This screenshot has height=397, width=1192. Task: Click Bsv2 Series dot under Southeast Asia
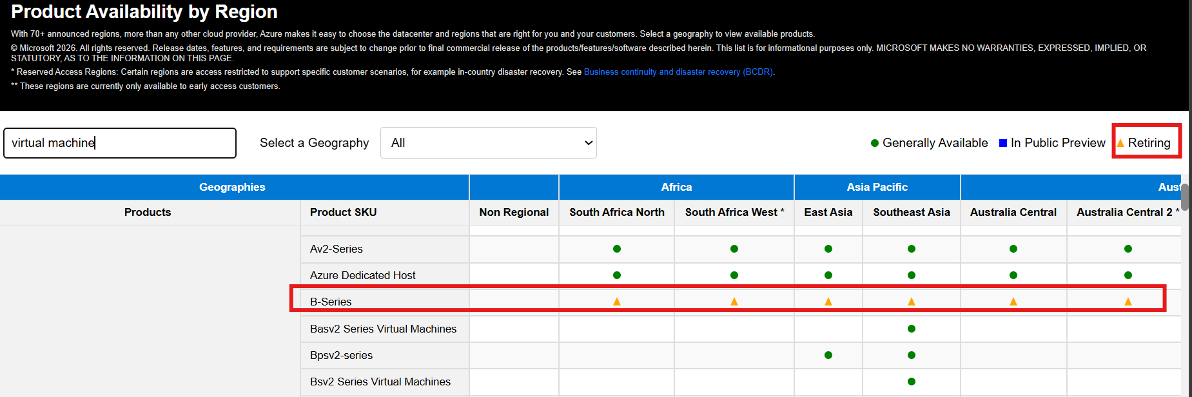click(912, 382)
